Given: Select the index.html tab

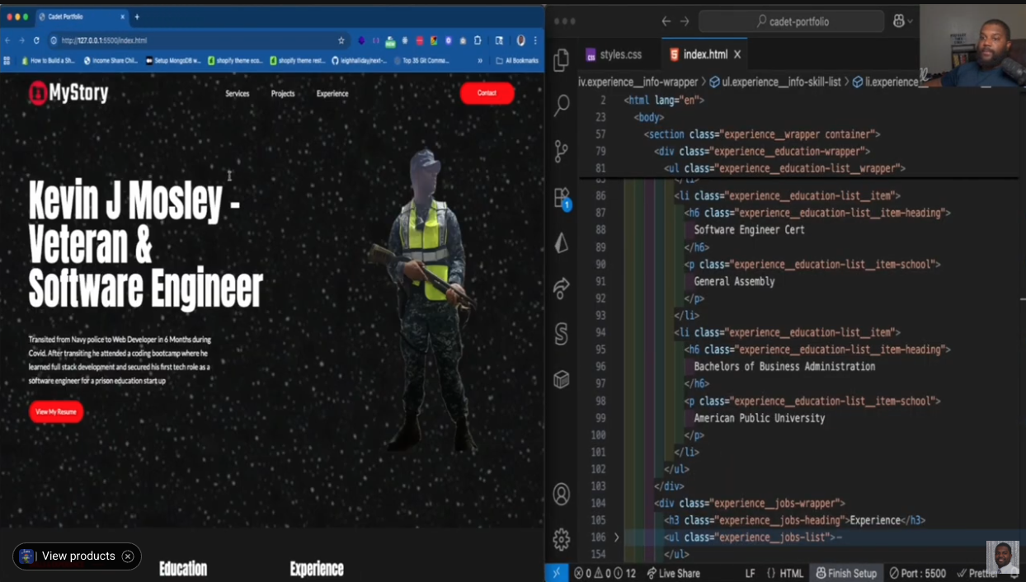Looking at the screenshot, I should coord(704,54).
